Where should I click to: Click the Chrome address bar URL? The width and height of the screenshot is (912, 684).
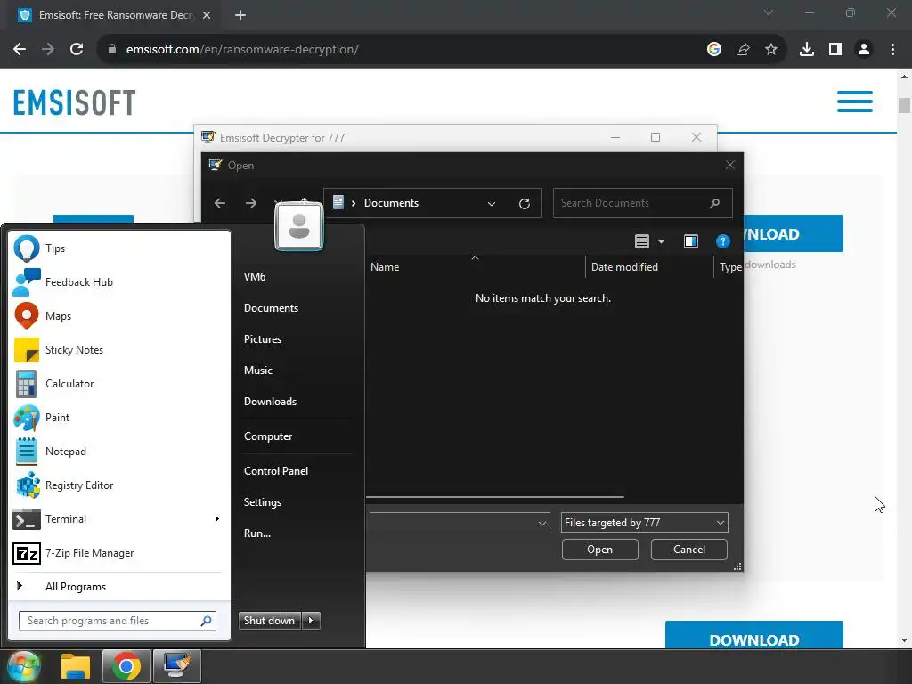click(242, 50)
